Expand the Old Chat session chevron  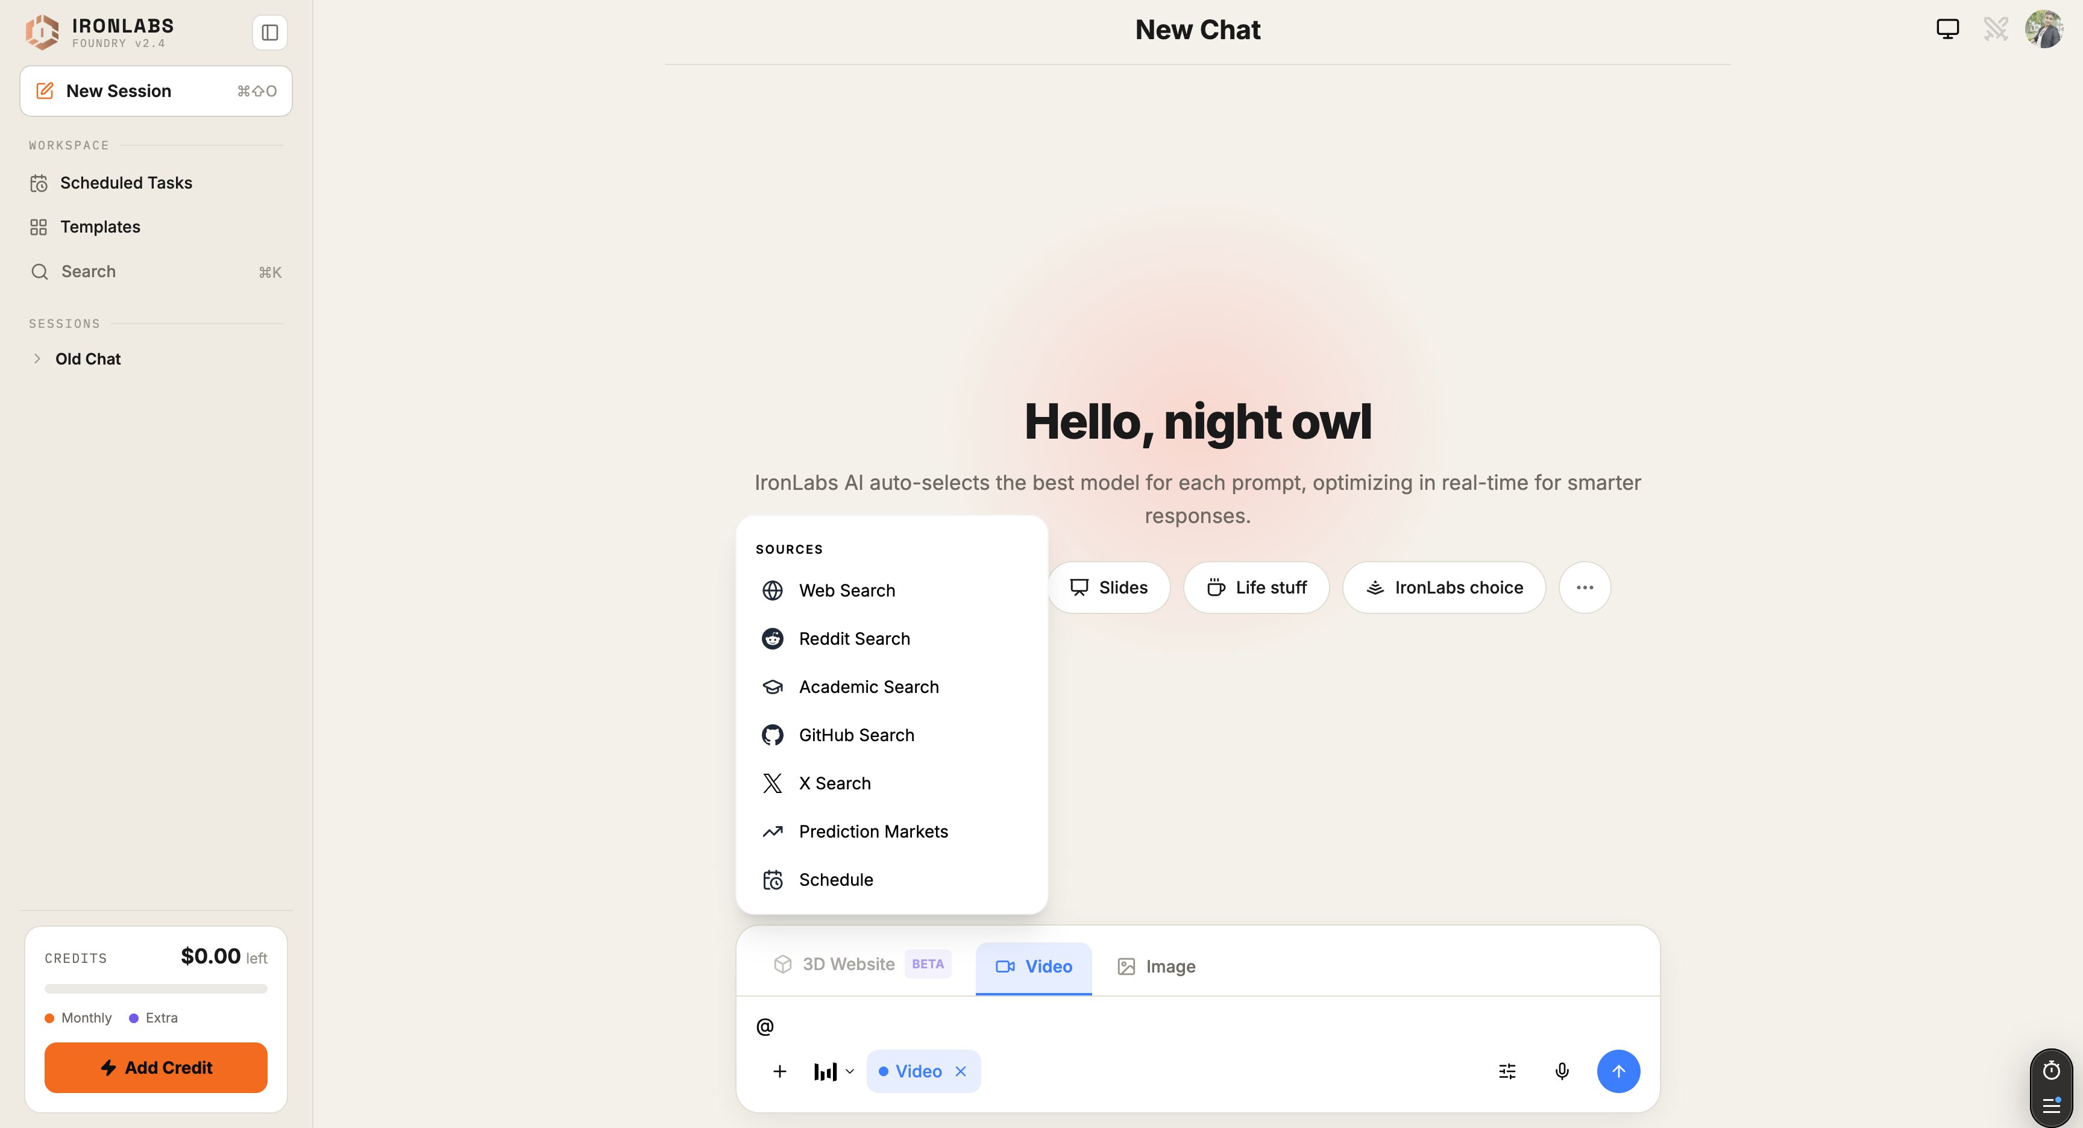37,358
